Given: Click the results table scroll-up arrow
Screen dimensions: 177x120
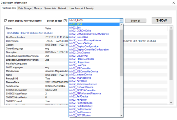Looking at the screenshot, I should [x=171, y=28].
